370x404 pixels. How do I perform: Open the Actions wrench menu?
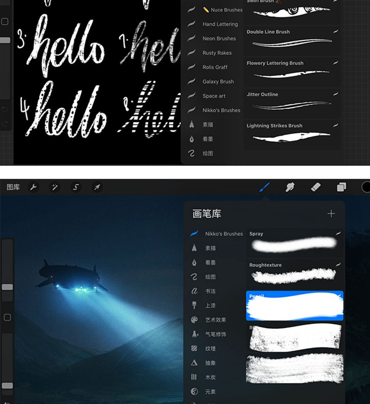point(33,187)
